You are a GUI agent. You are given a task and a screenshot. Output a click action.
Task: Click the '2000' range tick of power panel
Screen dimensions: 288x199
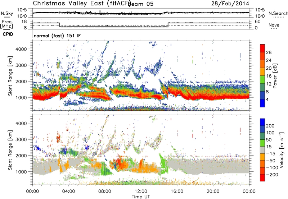click(x=21, y=81)
